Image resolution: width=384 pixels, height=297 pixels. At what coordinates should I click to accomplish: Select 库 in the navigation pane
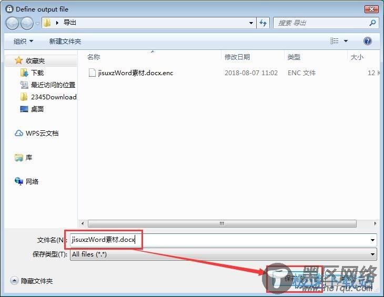click(x=29, y=157)
